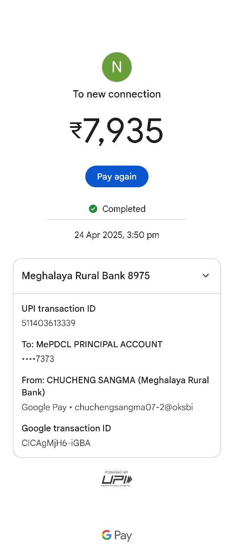Click the "To new connection" recipient name
The width and height of the screenshot is (234, 551).
(117, 94)
